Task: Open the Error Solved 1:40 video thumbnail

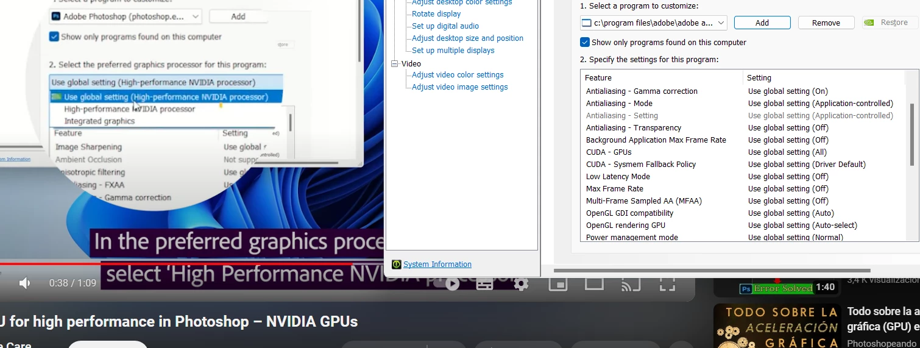Action: pyautogui.click(x=777, y=287)
